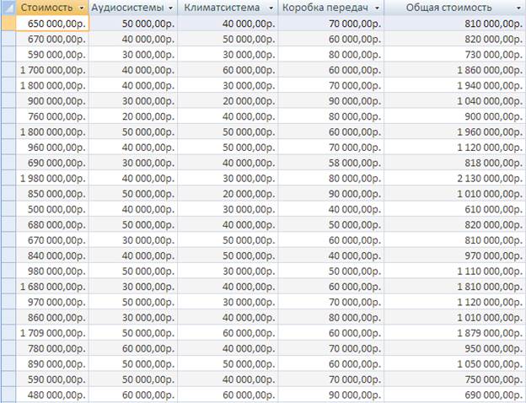Click the Стоимость cell 970 000,00р.

click(52, 302)
